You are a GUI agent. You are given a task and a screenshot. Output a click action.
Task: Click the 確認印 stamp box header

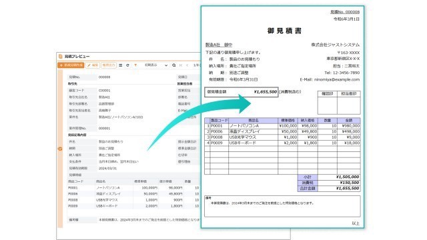[x=328, y=94]
